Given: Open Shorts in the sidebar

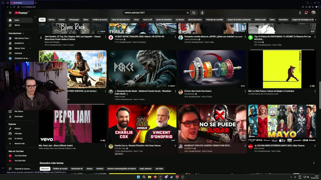Looking at the screenshot, I should click(20, 25).
